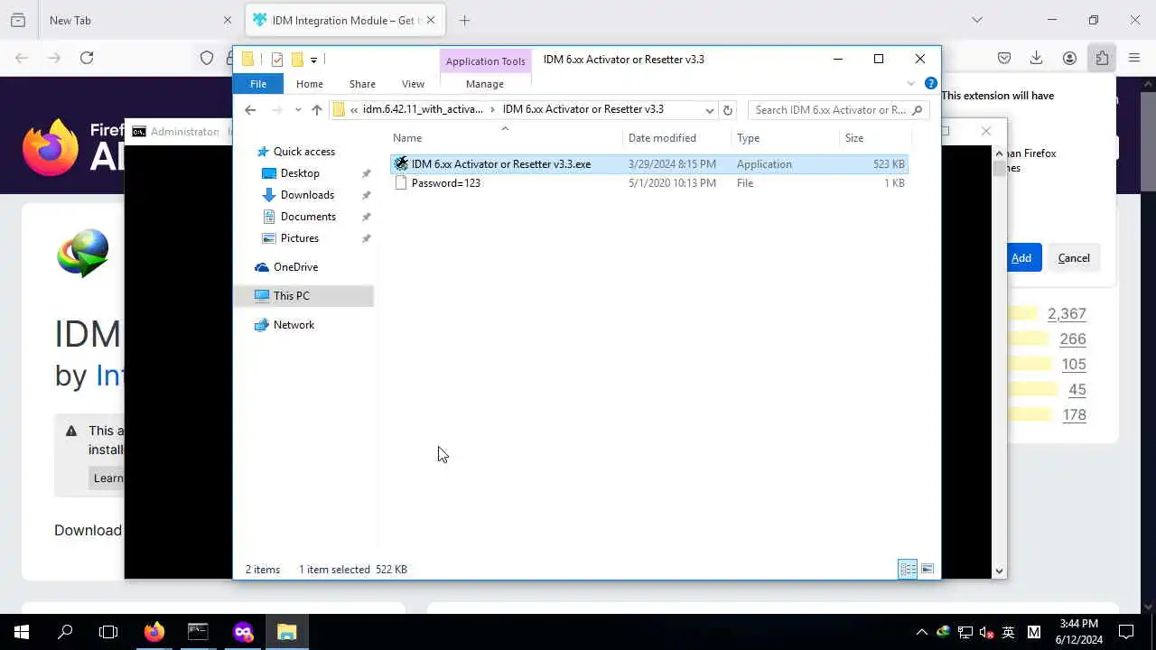Viewport: 1156px width, 650px height.
Task: Open a new Firefox tab with plus button
Action: tap(464, 20)
